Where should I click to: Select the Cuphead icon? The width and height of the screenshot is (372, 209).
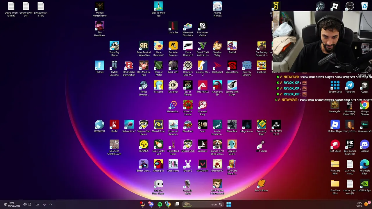point(261,67)
